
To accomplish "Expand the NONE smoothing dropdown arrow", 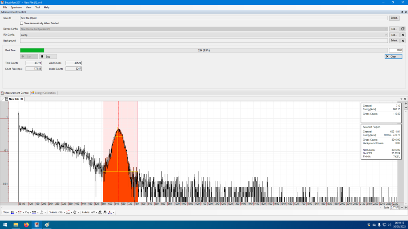I will pos(38,212).
